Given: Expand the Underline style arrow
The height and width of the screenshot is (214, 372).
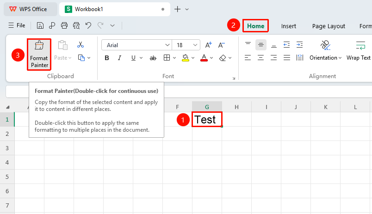Looking at the screenshot, I should tap(141, 58).
